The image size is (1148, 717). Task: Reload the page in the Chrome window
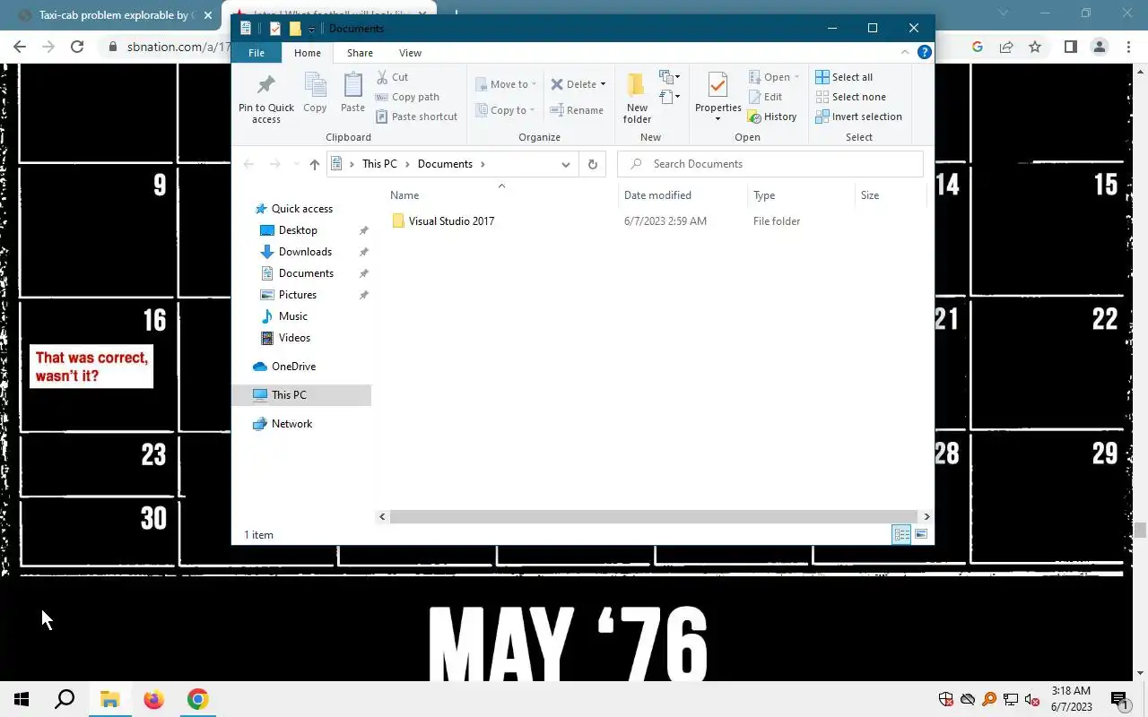click(77, 47)
